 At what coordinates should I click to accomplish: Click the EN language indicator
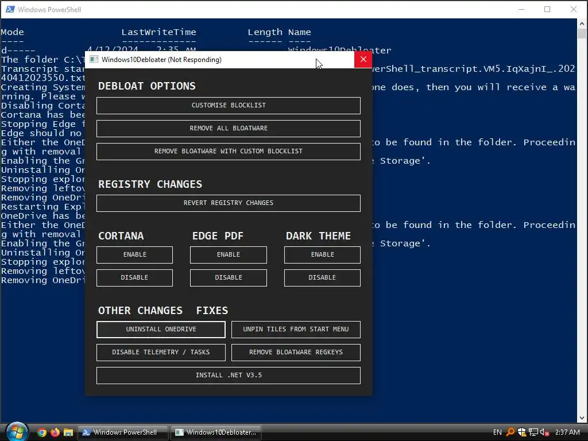pyautogui.click(x=497, y=432)
